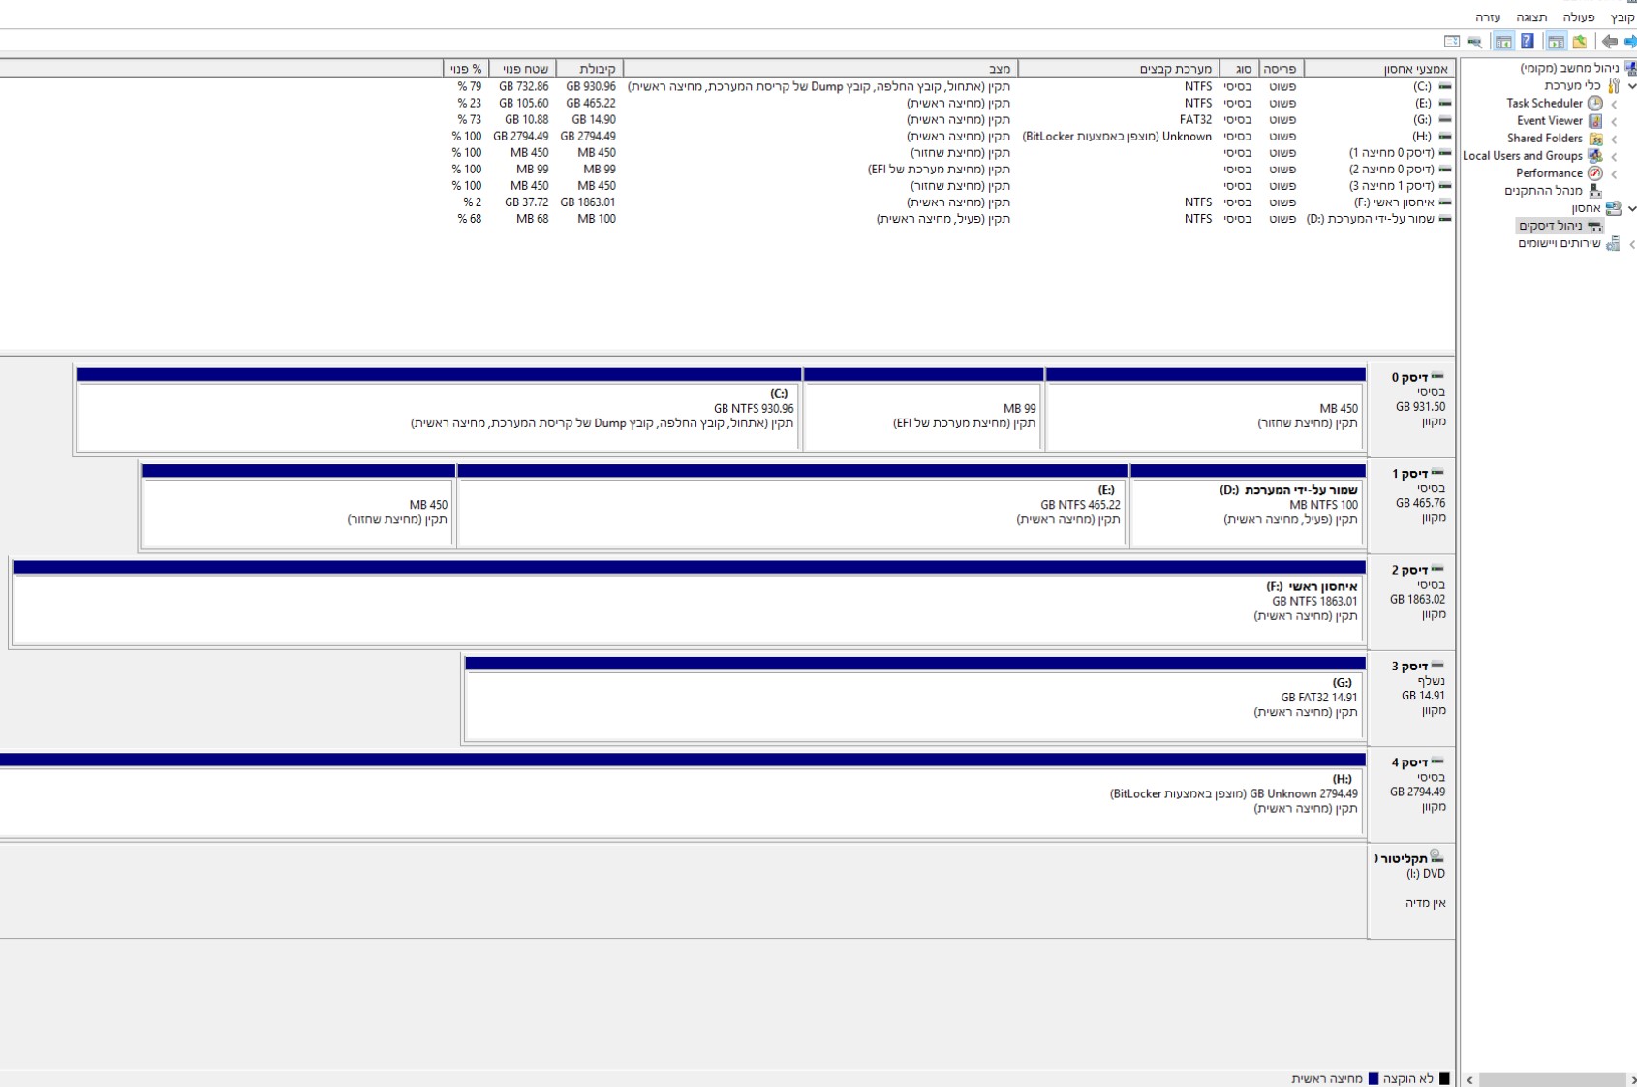
Task: Expand the Event Viewer node
Action: click(1614, 121)
